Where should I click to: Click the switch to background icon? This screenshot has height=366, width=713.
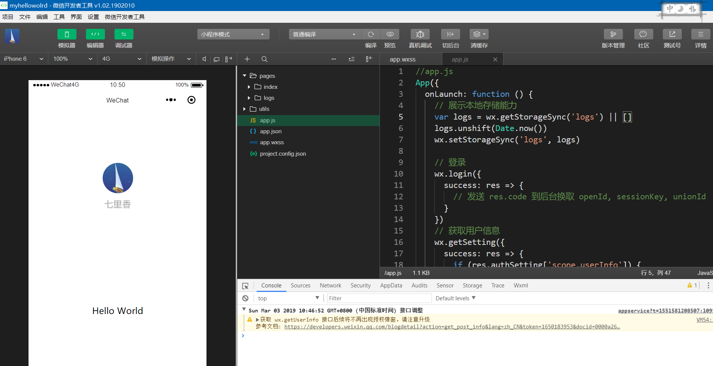pos(451,34)
